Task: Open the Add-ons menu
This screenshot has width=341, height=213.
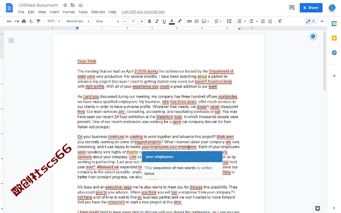Action: (98, 12)
